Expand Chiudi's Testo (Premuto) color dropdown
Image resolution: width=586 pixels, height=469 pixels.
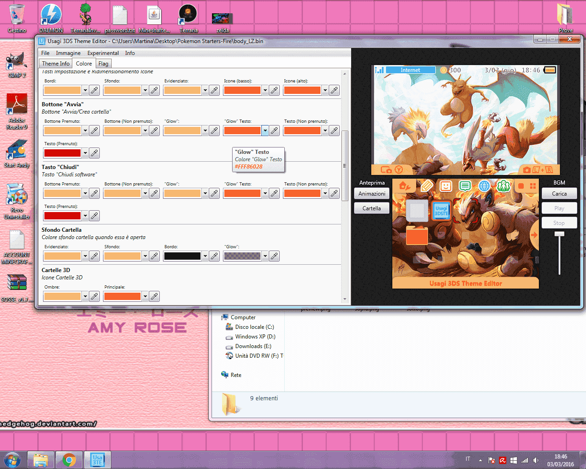point(85,216)
